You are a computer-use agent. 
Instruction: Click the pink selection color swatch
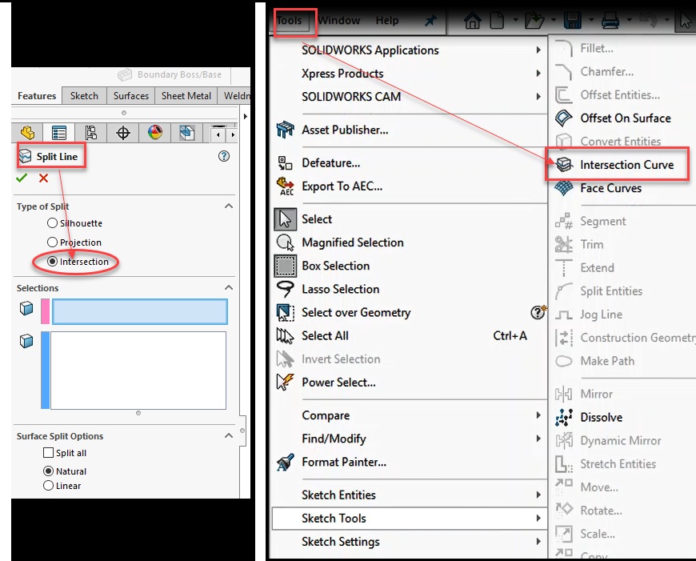(x=45, y=311)
